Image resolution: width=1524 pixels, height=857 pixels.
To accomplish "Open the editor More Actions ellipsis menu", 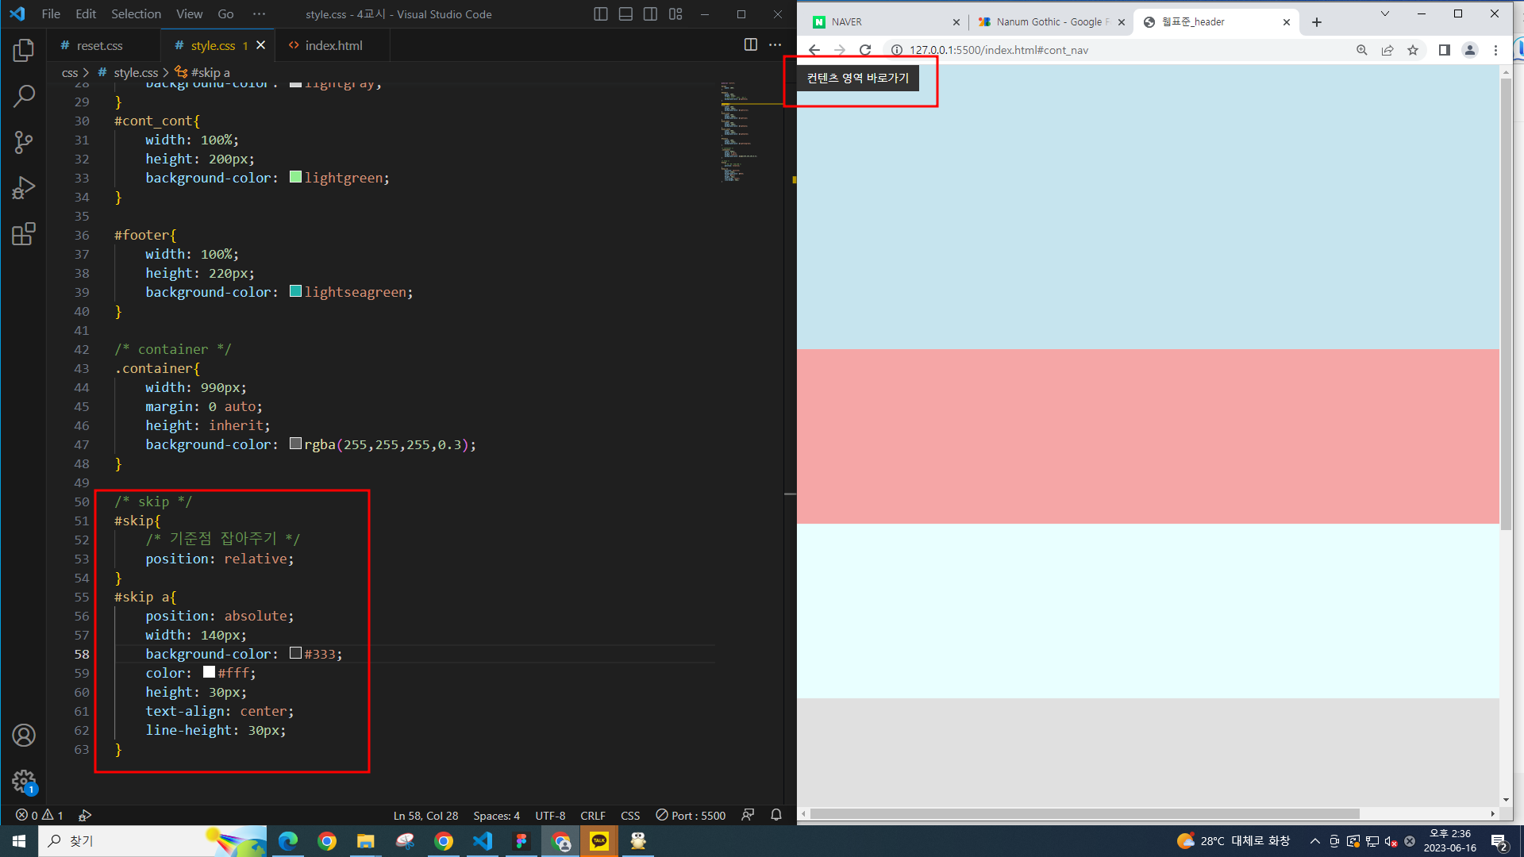I will pyautogui.click(x=775, y=45).
